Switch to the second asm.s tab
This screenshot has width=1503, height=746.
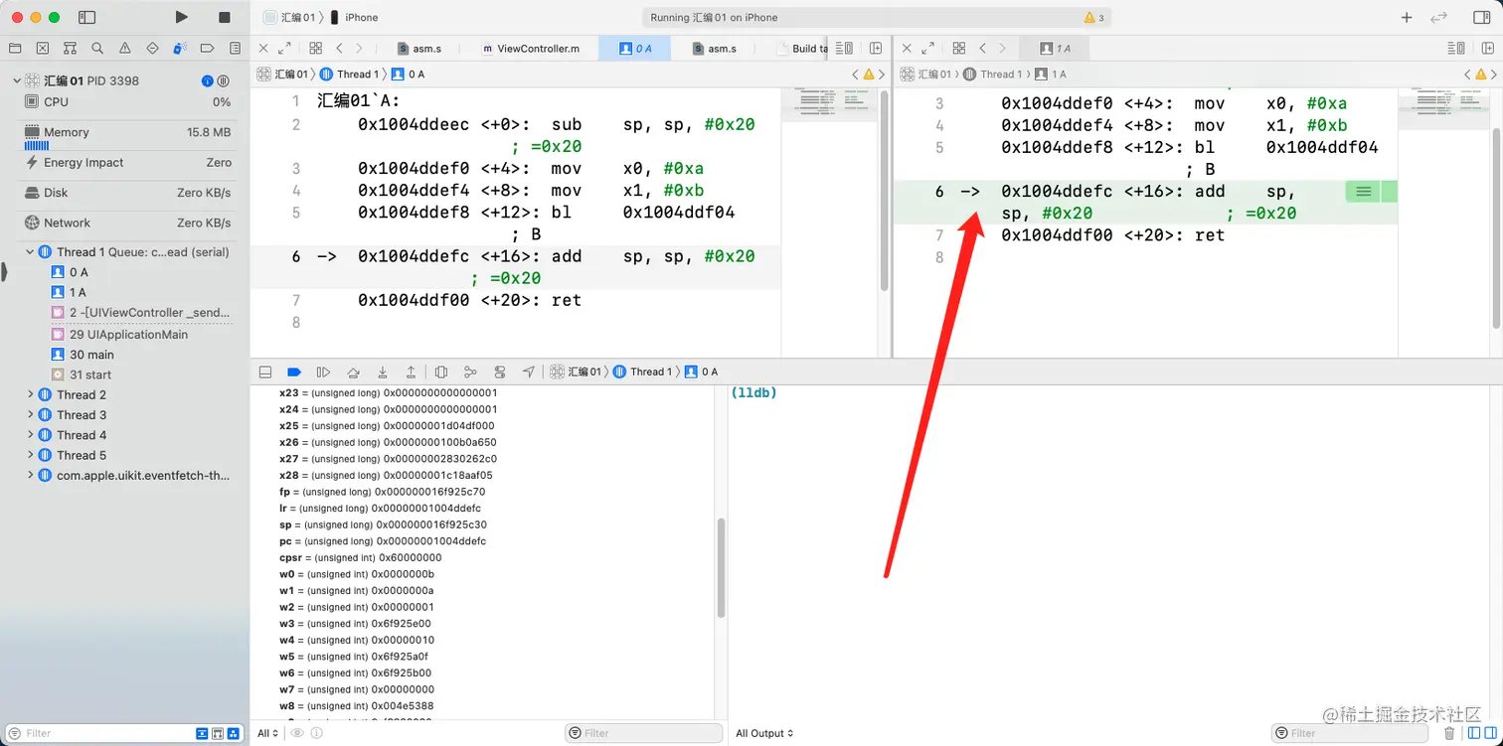[715, 48]
